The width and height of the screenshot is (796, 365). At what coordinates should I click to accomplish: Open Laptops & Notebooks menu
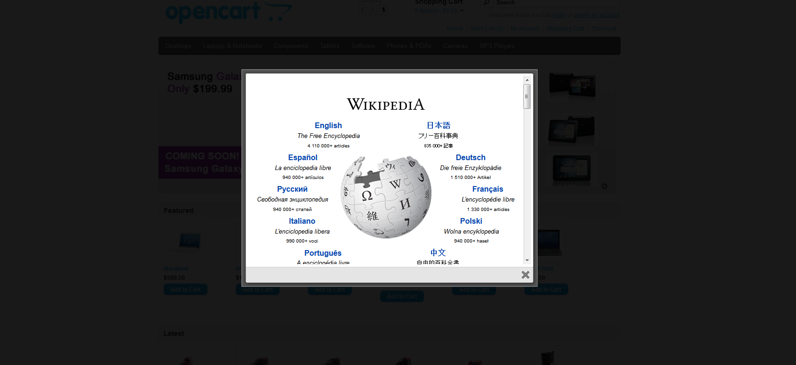pyautogui.click(x=232, y=46)
